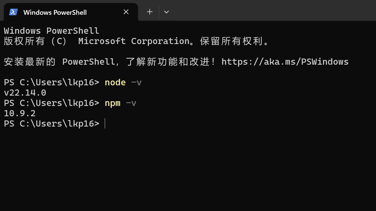The height and width of the screenshot is (211, 376).
Task: Click the yellow "node" command text
Action: pyautogui.click(x=115, y=83)
